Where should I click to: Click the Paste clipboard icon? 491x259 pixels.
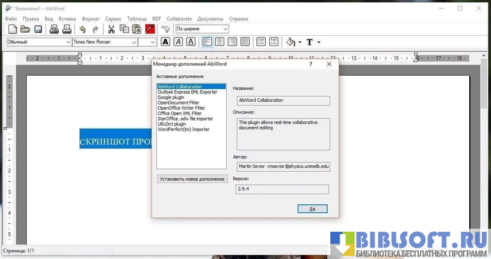click(x=136, y=29)
